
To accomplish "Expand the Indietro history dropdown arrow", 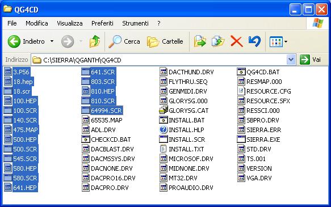I will click(52, 41).
